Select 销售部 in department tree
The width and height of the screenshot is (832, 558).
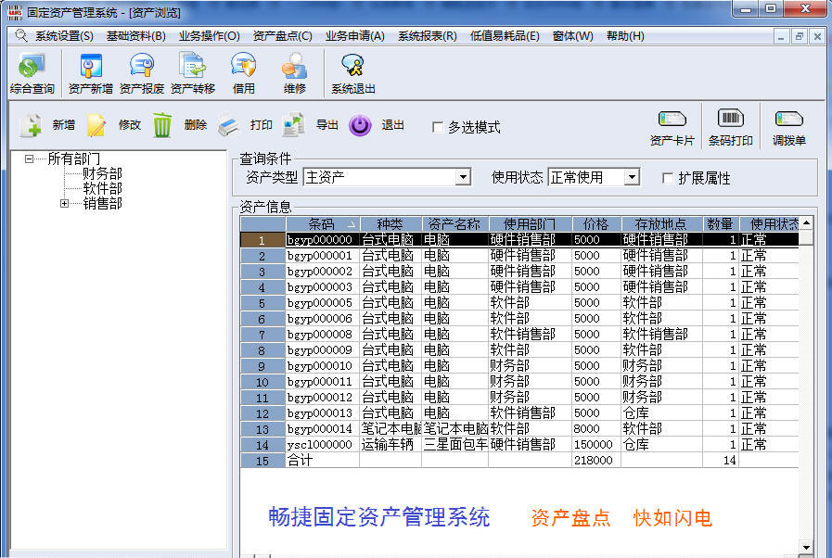coord(102,203)
